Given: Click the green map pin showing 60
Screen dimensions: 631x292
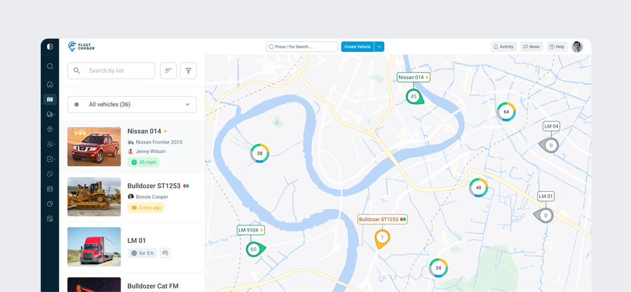Looking at the screenshot, I should tap(254, 249).
